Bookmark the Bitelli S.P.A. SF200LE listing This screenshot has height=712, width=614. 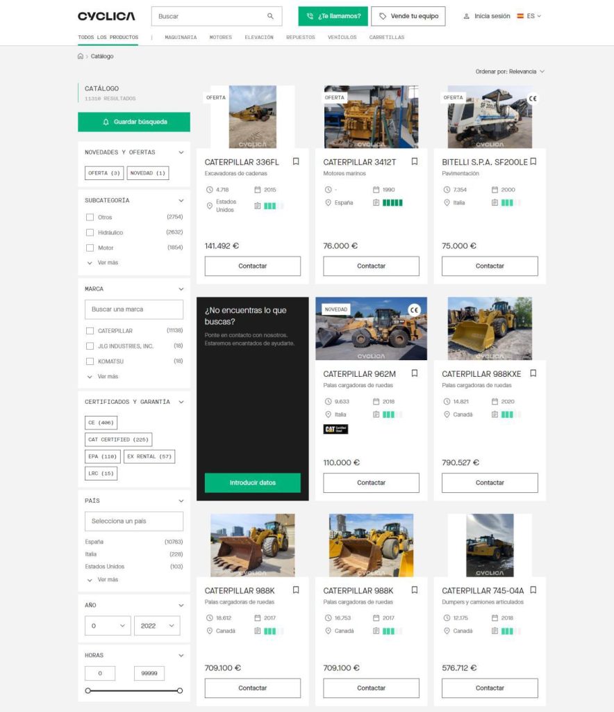(533, 161)
